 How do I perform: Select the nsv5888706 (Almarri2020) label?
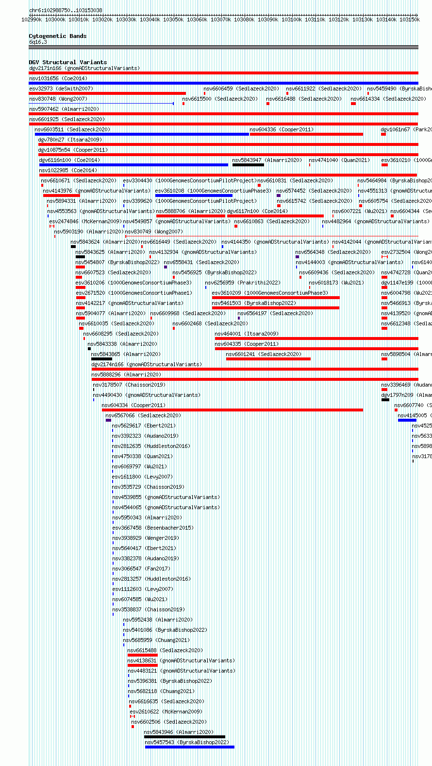191,211
